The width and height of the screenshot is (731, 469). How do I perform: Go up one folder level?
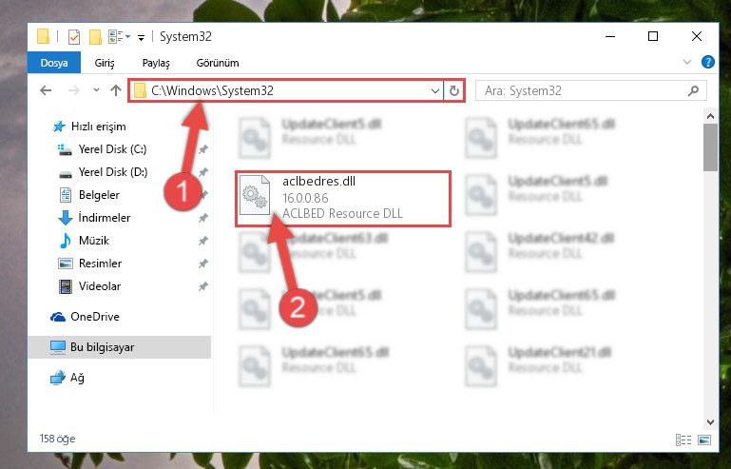pos(116,90)
